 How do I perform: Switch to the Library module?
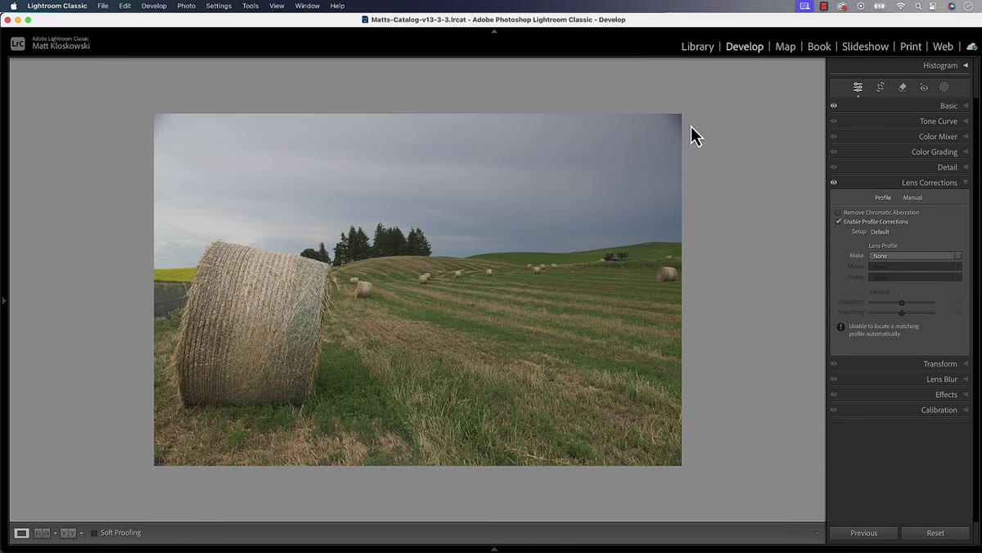(697, 47)
